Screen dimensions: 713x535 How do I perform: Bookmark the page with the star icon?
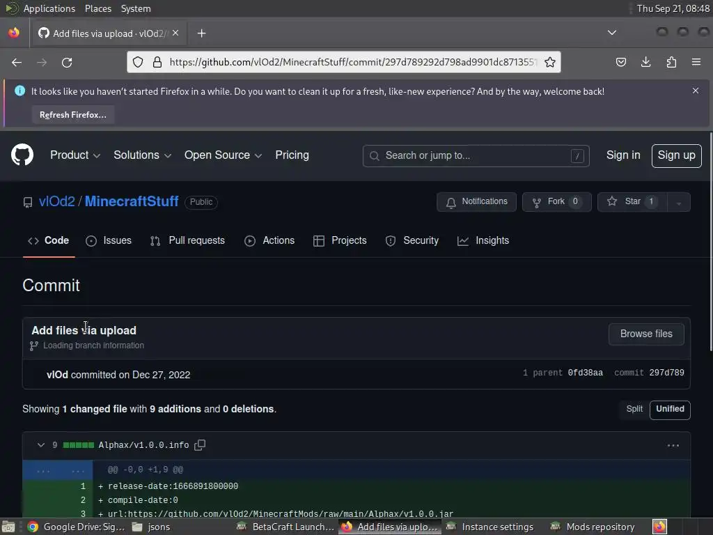tap(550, 62)
